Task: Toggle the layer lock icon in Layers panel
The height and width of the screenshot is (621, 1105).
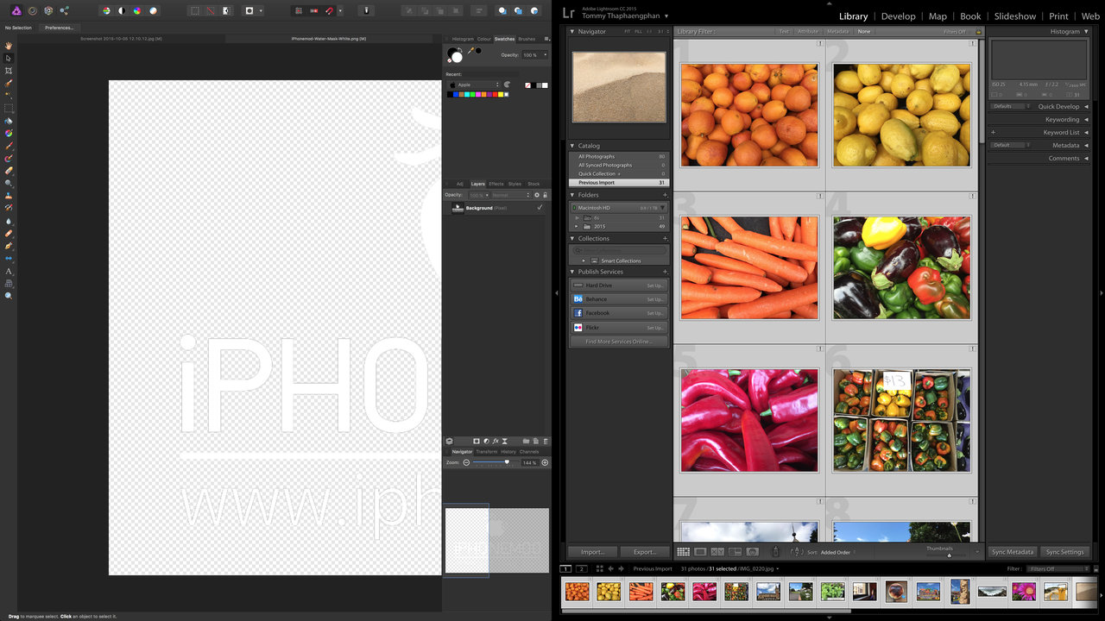Action: [x=546, y=195]
